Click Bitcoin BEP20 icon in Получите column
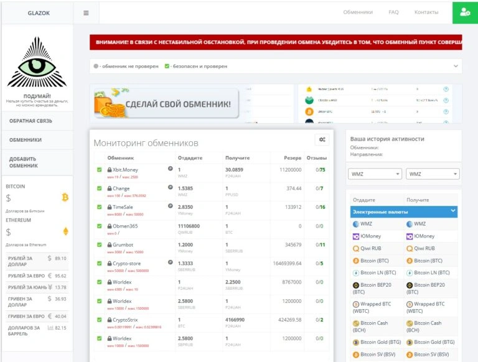478x362 pixels. (x=410, y=285)
